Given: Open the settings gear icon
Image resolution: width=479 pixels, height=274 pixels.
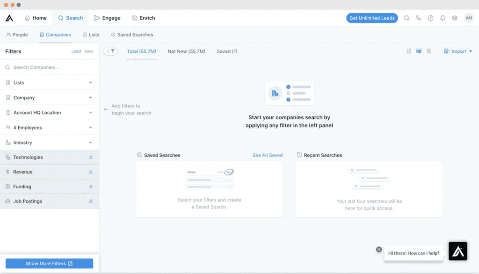Looking at the screenshot, I should tap(455, 18).
